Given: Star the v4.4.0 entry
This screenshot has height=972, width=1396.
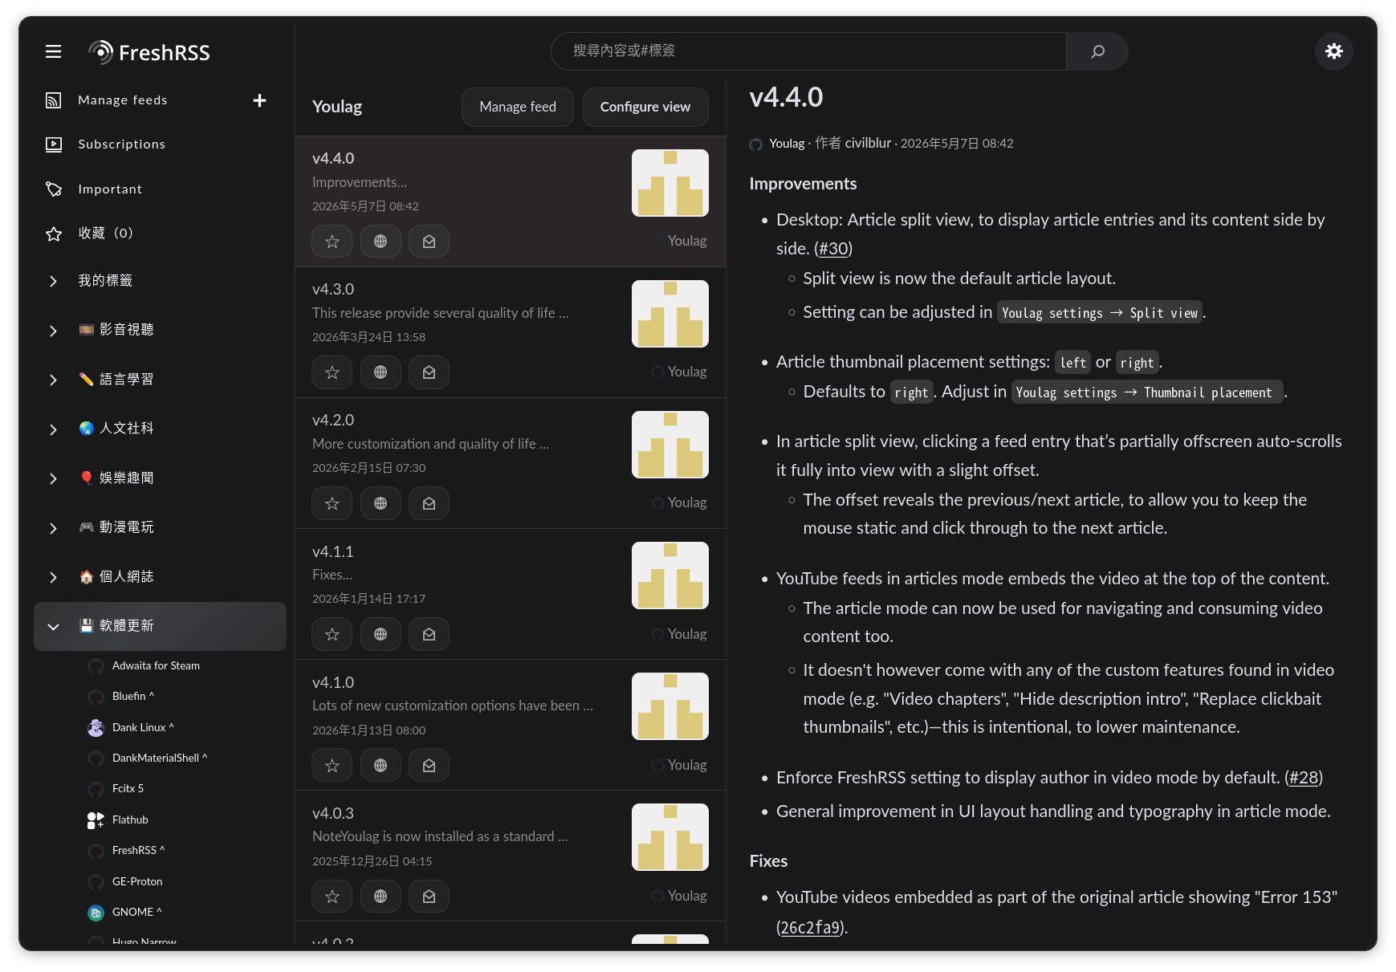Looking at the screenshot, I should (x=332, y=242).
